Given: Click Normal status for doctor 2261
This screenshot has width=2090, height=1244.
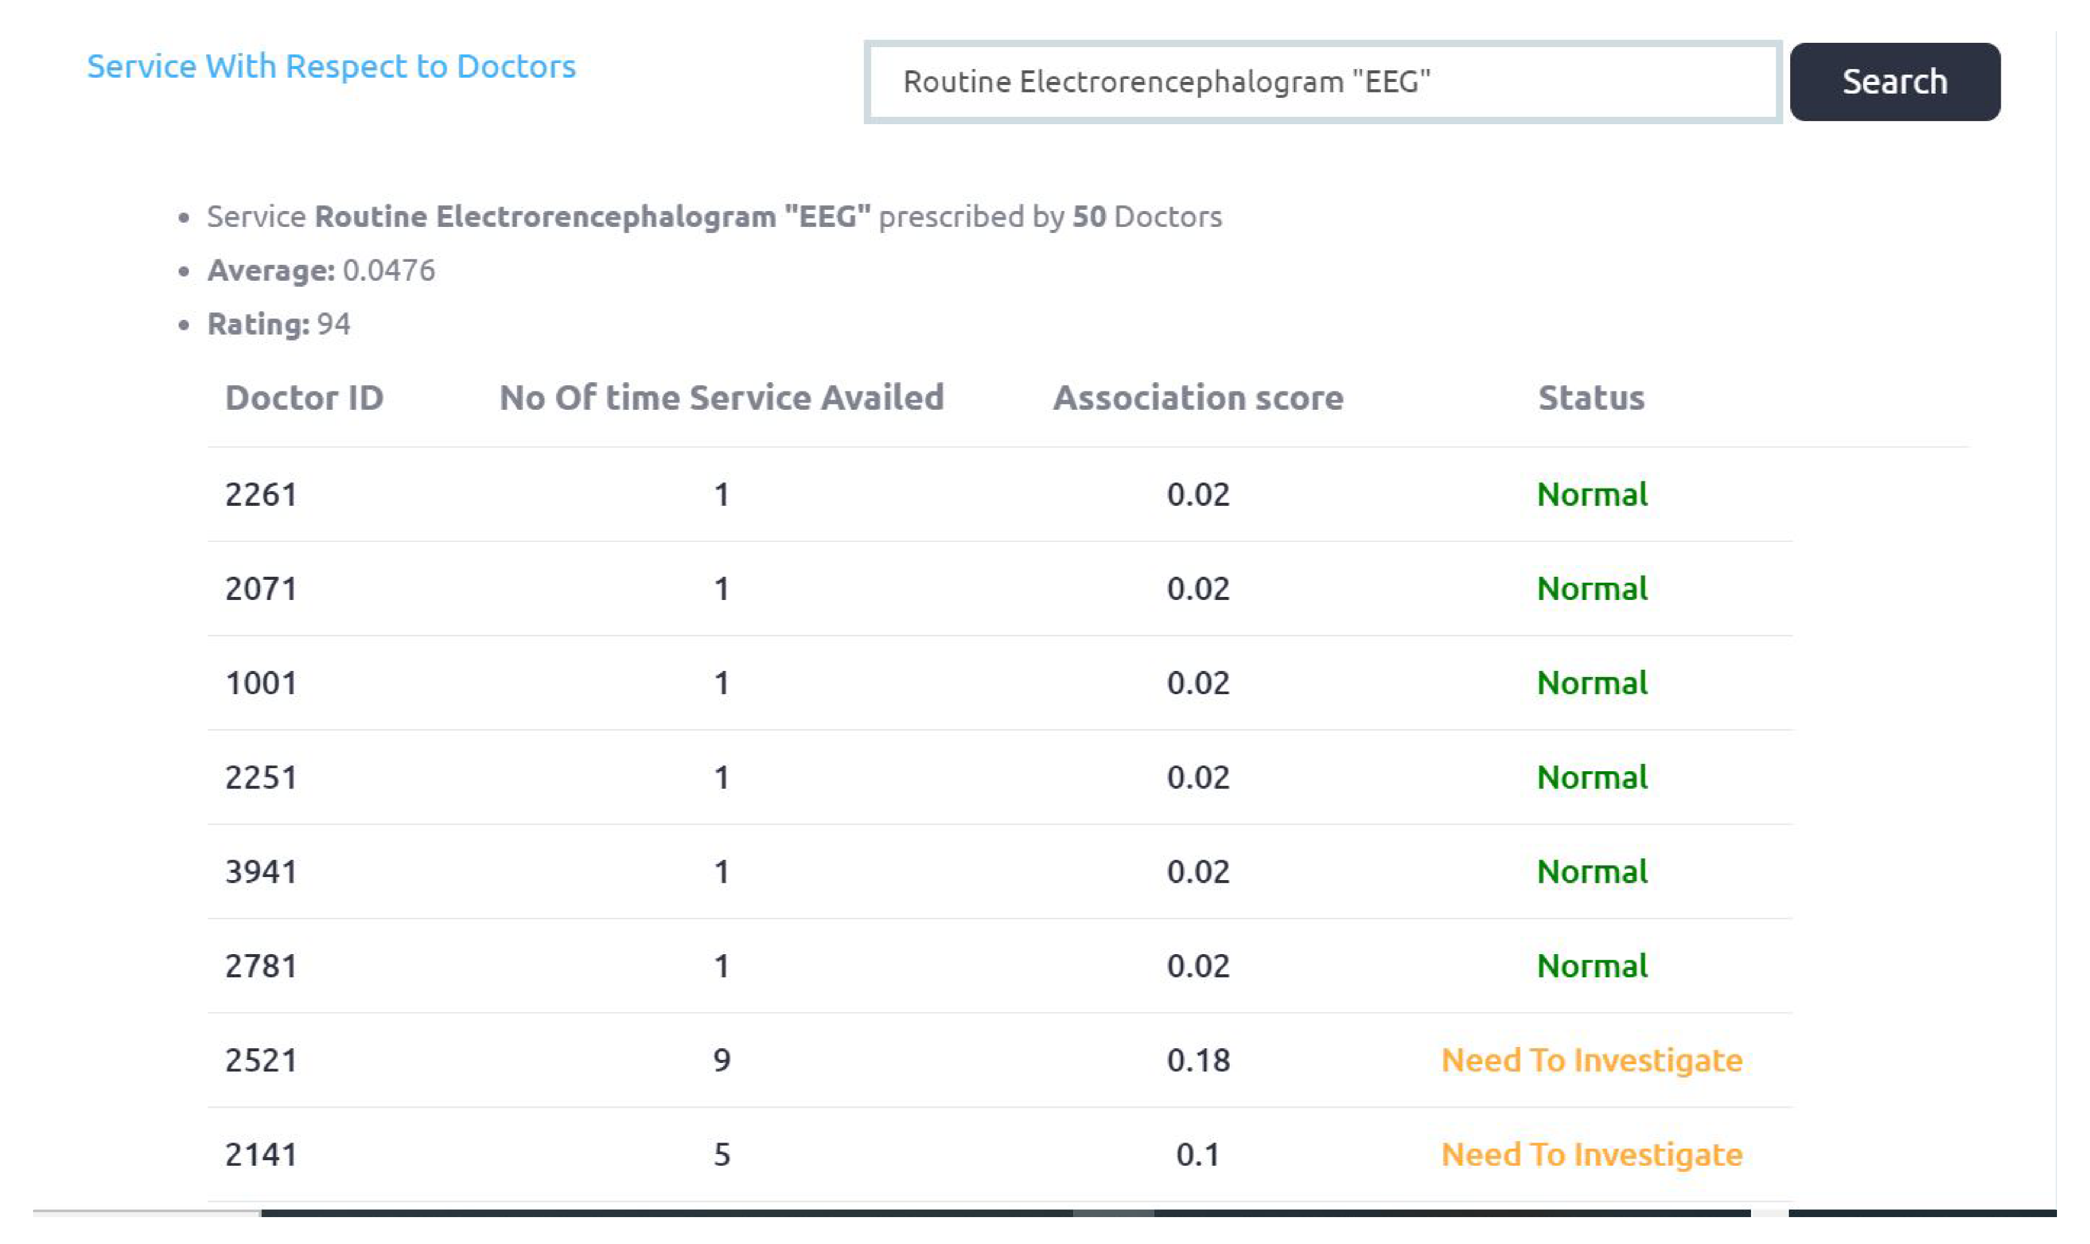Looking at the screenshot, I should click(1590, 495).
